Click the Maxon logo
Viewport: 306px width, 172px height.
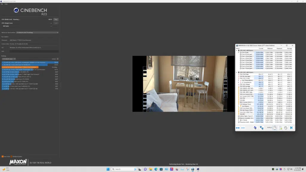(18, 162)
